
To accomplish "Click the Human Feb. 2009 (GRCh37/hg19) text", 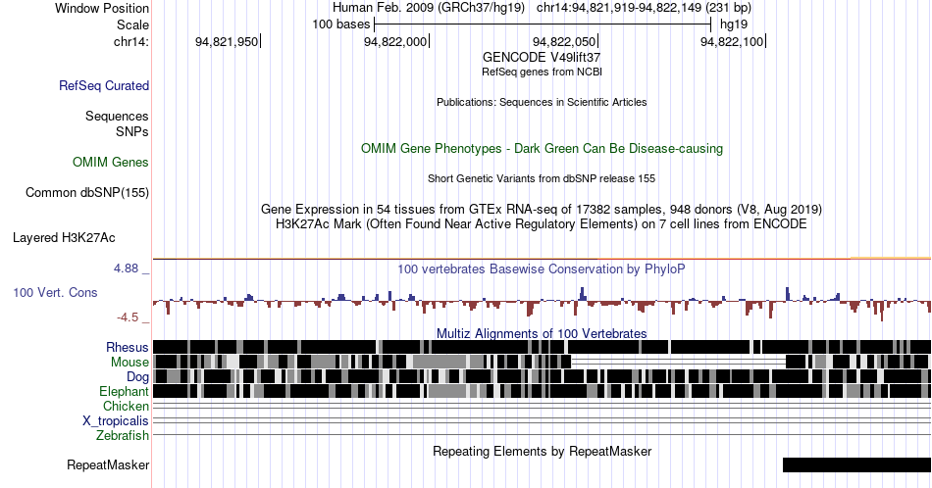I will 429,8.
